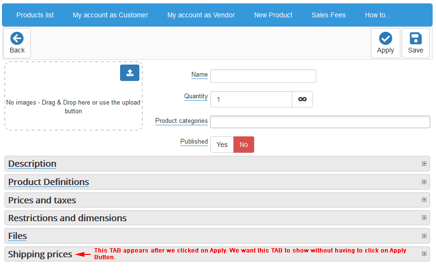Open the Products list menu

[x=35, y=15]
